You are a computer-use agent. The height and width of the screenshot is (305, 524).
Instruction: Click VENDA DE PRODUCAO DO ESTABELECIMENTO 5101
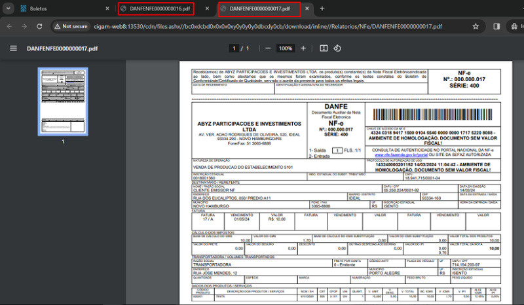point(243,167)
